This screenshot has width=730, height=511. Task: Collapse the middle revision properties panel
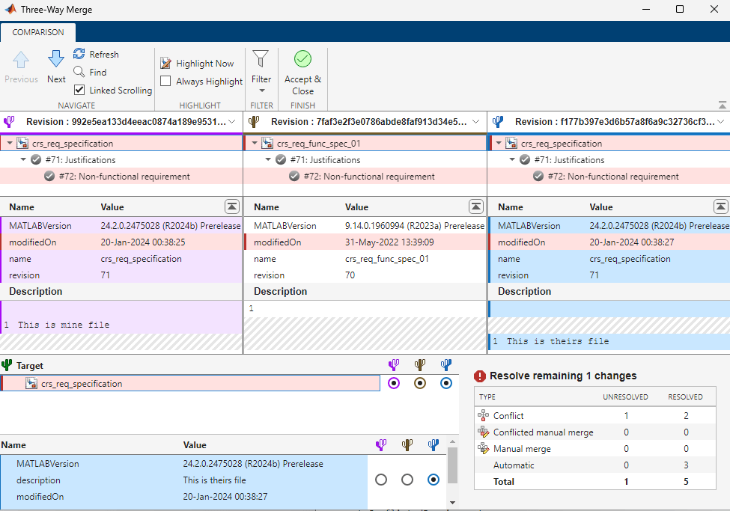[476, 206]
